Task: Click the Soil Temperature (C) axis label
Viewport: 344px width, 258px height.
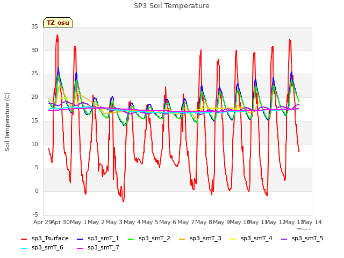Action: coord(7,122)
